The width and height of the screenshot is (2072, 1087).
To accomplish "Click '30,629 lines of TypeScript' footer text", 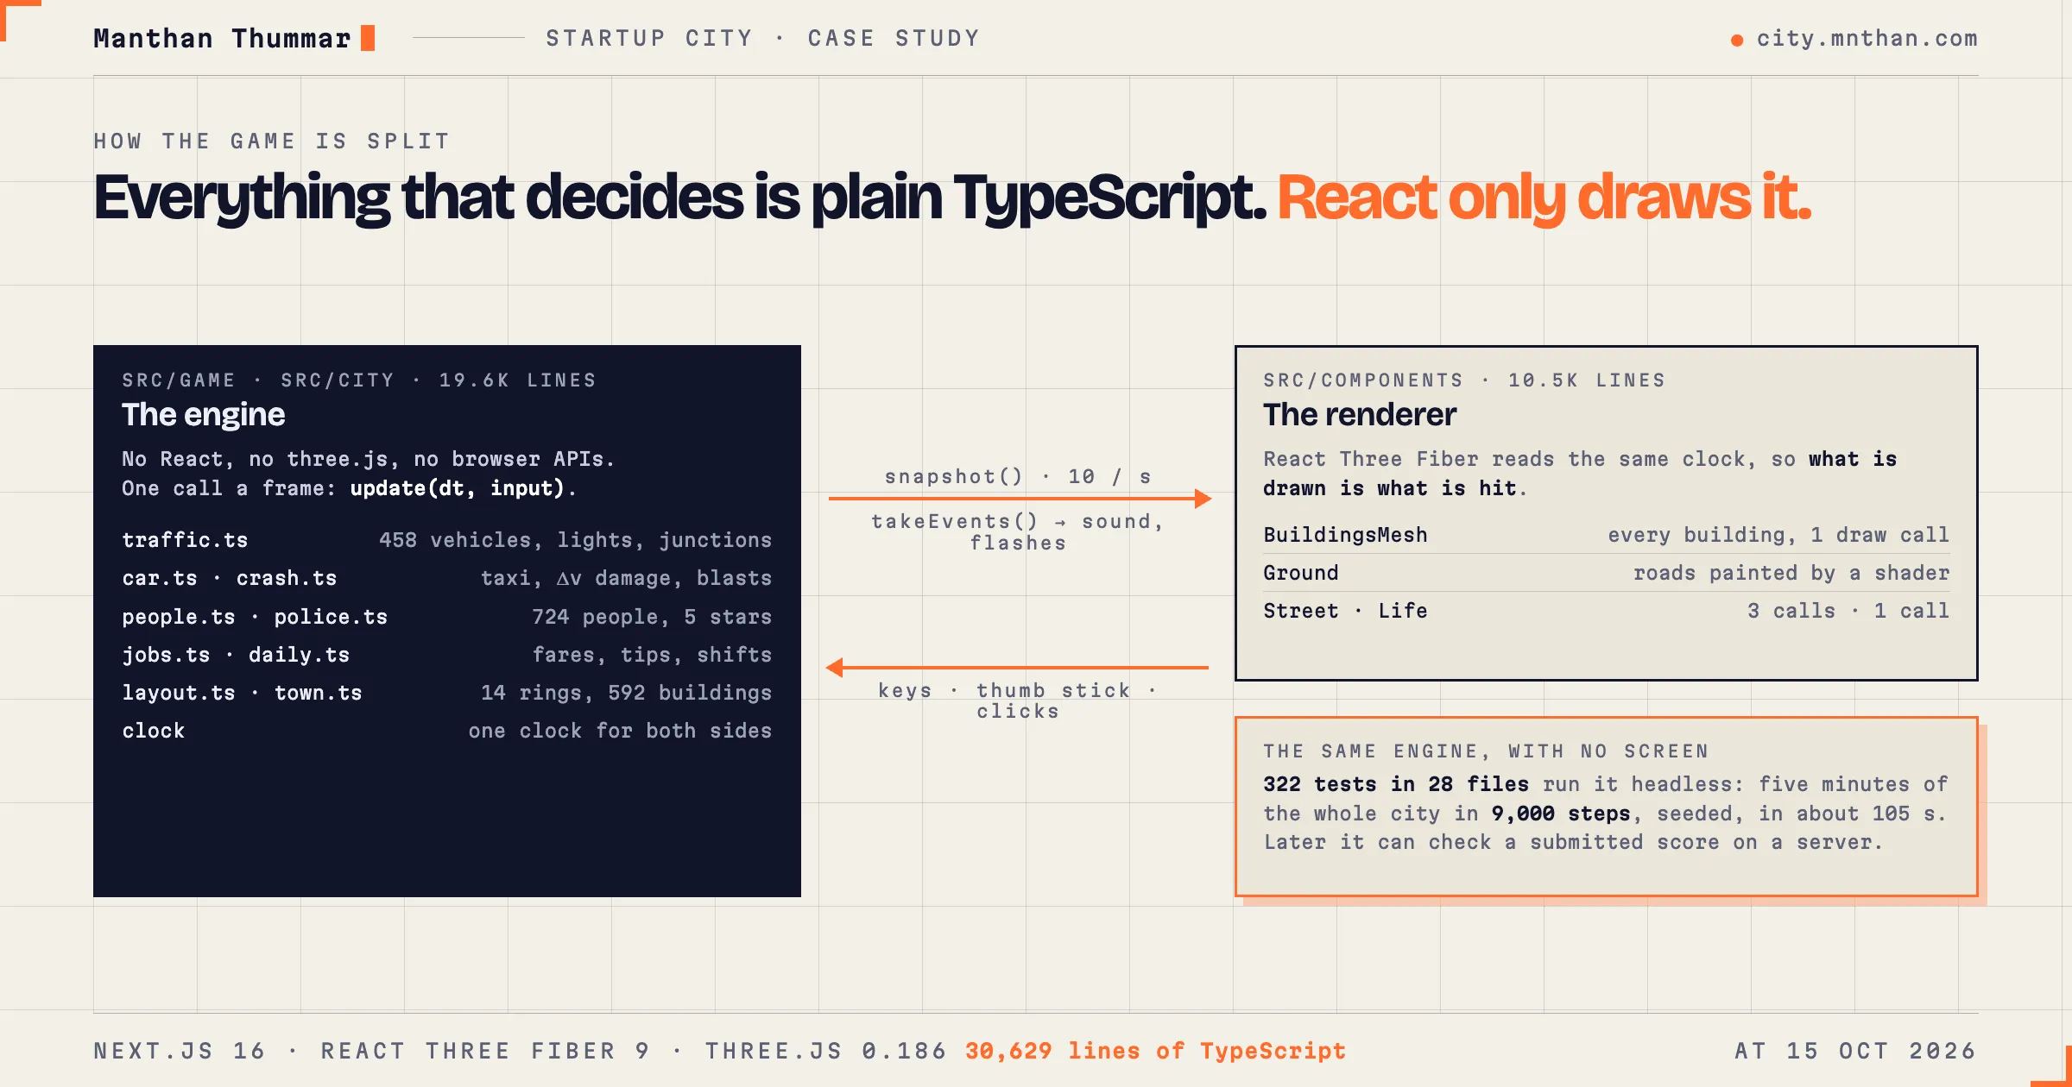I will tap(1155, 1051).
